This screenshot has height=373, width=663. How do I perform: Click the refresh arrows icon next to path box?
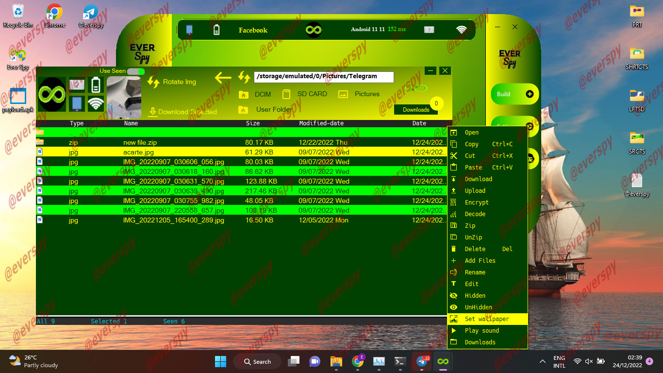[244, 77]
